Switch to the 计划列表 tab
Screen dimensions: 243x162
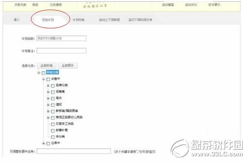(x=79, y=20)
